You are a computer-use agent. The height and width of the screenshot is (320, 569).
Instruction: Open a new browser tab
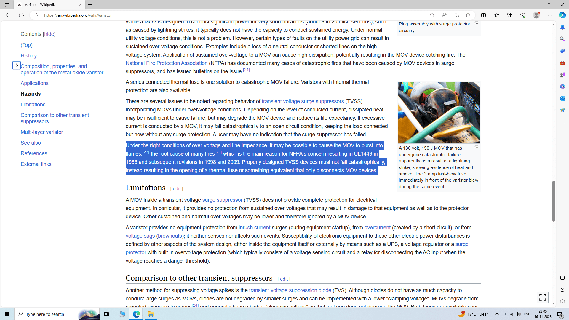90,5
